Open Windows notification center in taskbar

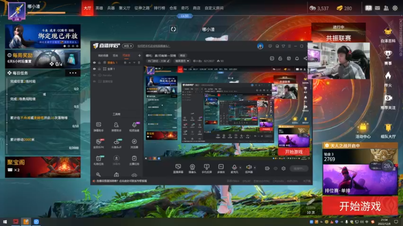pos(396,221)
